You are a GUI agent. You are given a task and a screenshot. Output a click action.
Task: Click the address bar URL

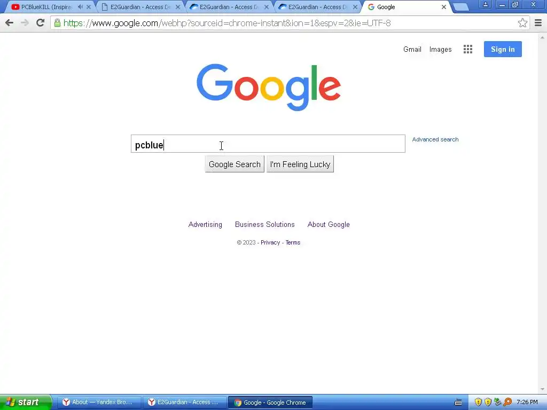click(x=226, y=23)
